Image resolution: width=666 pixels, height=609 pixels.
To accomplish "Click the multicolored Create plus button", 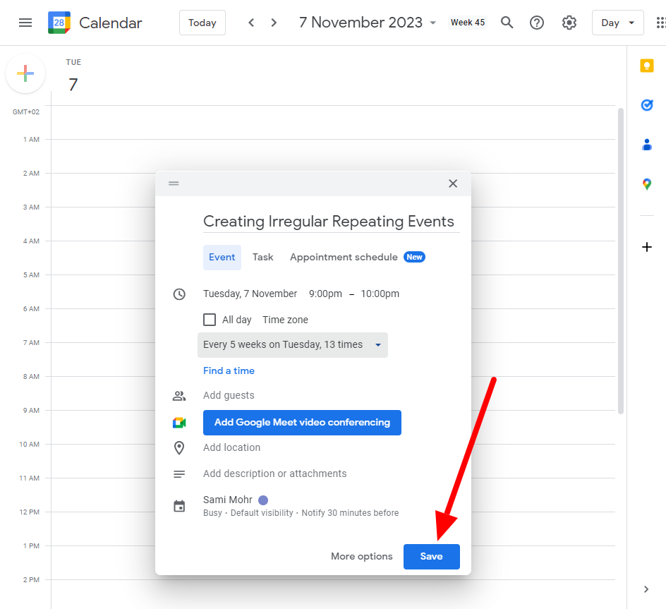I will tap(25, 73).
